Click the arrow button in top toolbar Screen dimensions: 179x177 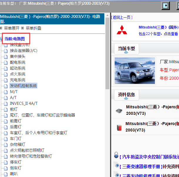point(165,6)
